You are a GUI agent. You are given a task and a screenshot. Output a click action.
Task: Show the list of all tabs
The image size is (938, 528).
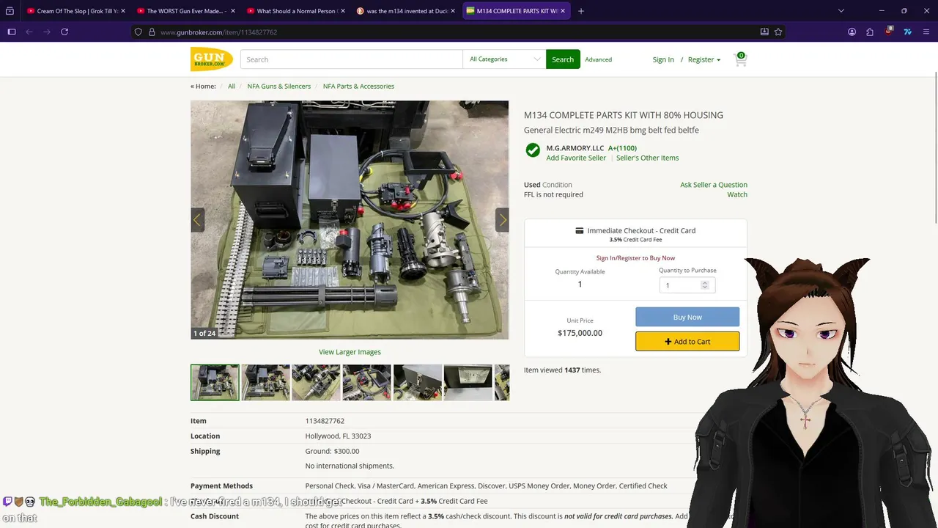(841, 11)
